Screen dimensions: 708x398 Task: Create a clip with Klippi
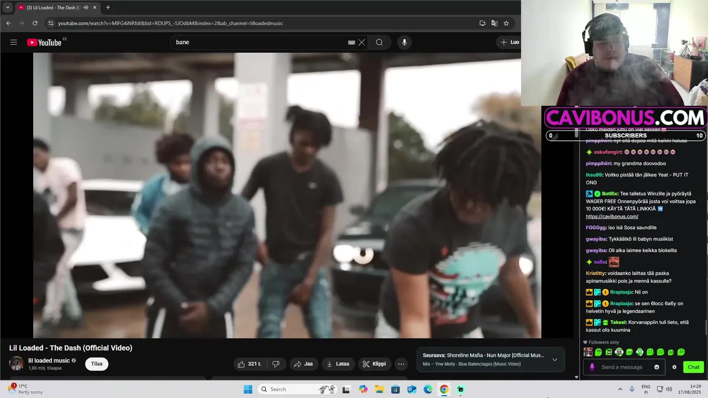tap(374, 364)
